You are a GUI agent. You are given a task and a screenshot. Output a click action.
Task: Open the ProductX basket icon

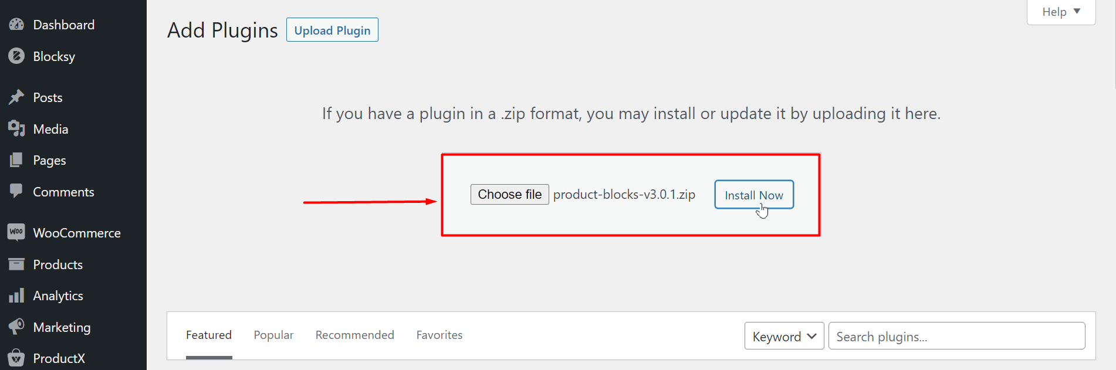pos(16,358)
